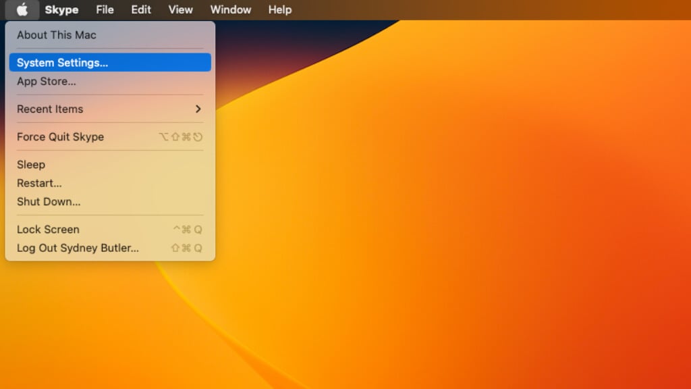This screenshot has width=691, height=389.
Task: Open App Store… menu entry
Action: [x=110, y=81]
